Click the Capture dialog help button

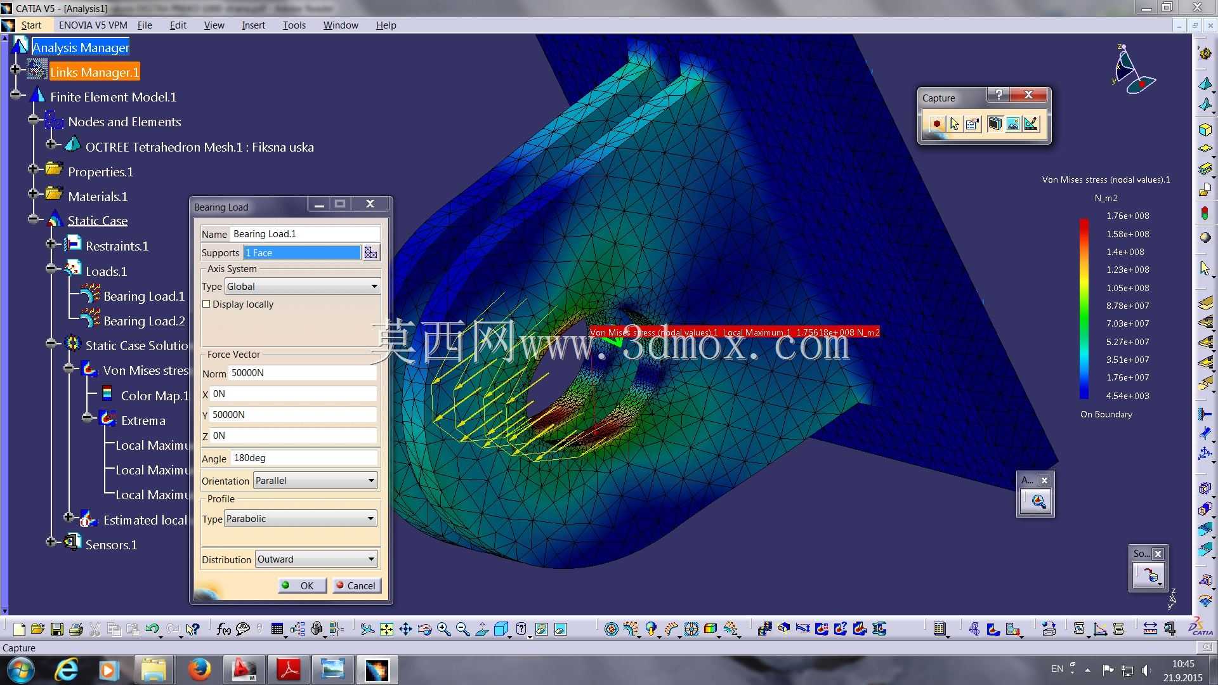click(999, 95)
